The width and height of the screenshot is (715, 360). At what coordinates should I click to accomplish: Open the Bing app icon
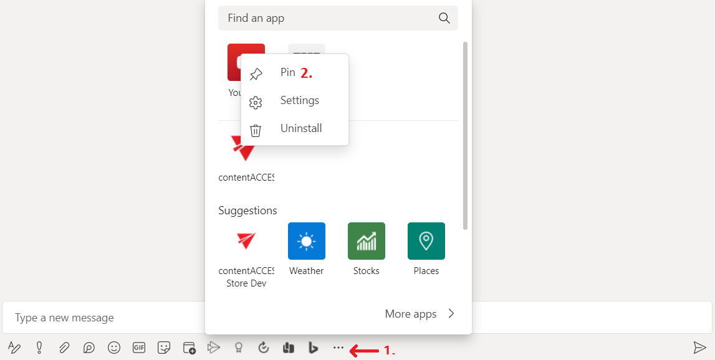coord(314,348)
